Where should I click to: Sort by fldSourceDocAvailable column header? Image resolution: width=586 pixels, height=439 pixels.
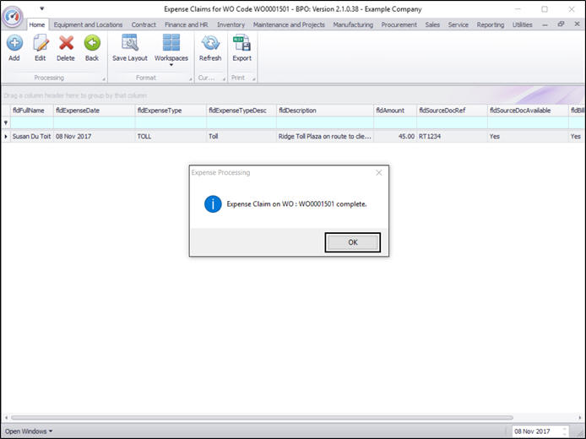(x=528, y=111)
